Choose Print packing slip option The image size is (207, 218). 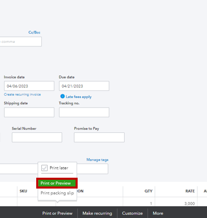pos(57,193)
